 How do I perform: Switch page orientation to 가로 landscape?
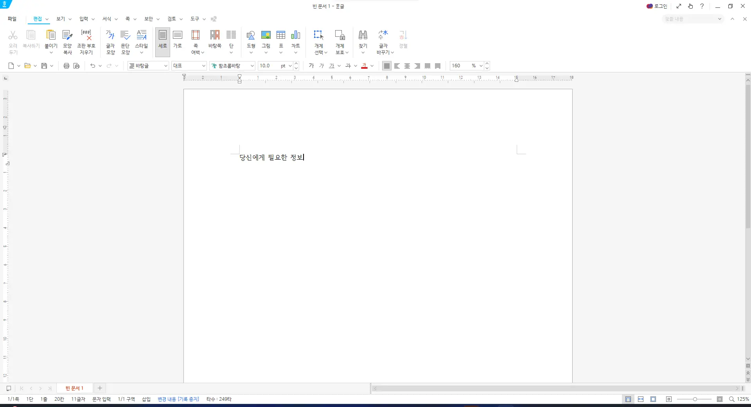177,41
